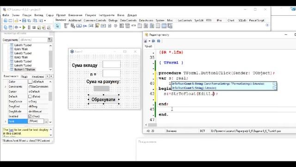Pick the TListBox component icon
This screenshot has width=296, height=167.
click(x=122, y=26)
